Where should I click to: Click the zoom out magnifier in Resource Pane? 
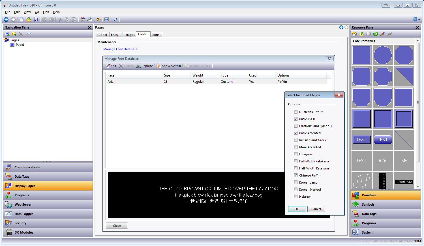click(x=390, y=34)
